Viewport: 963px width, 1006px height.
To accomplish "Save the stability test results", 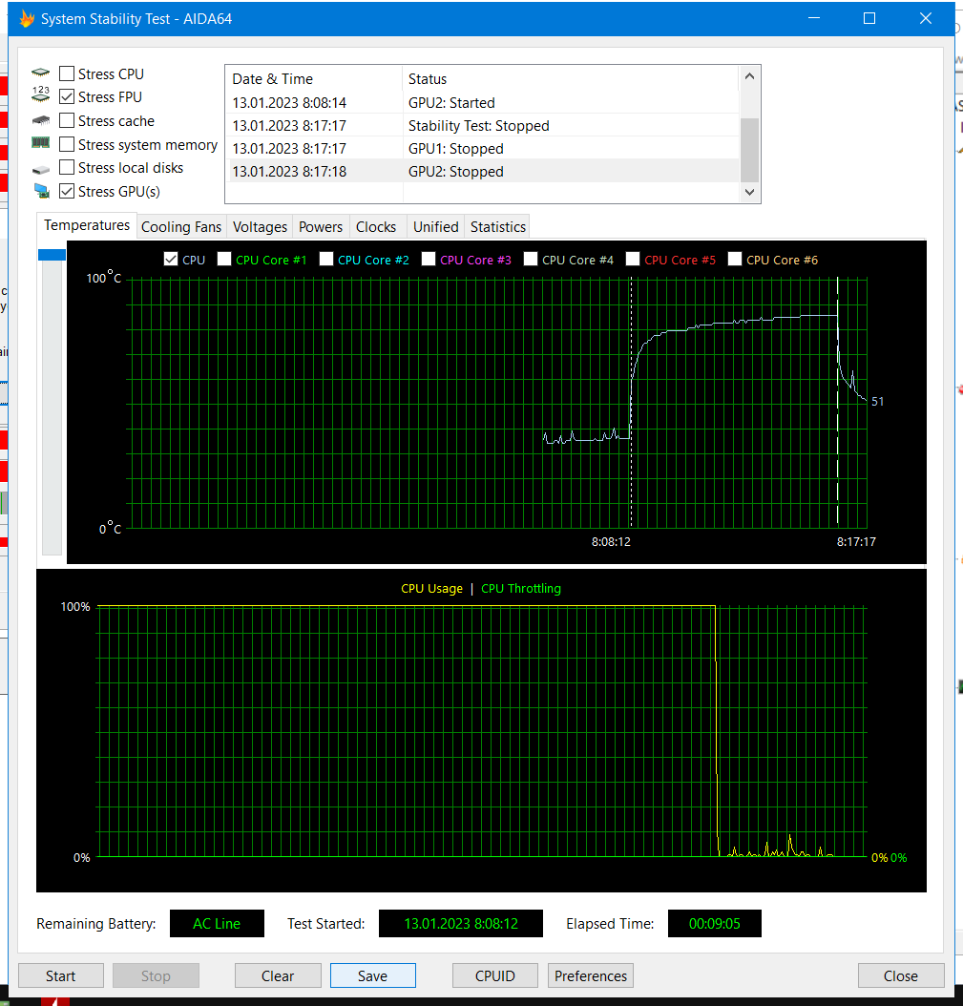I will click(x=373, y=975).
